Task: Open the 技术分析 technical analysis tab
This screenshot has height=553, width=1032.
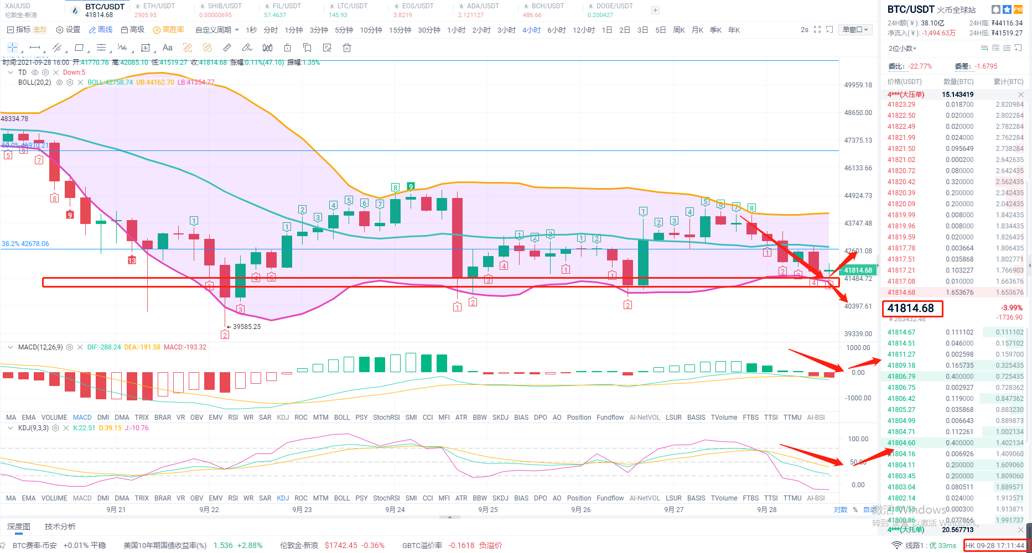Action: click(x=60, y=526)
